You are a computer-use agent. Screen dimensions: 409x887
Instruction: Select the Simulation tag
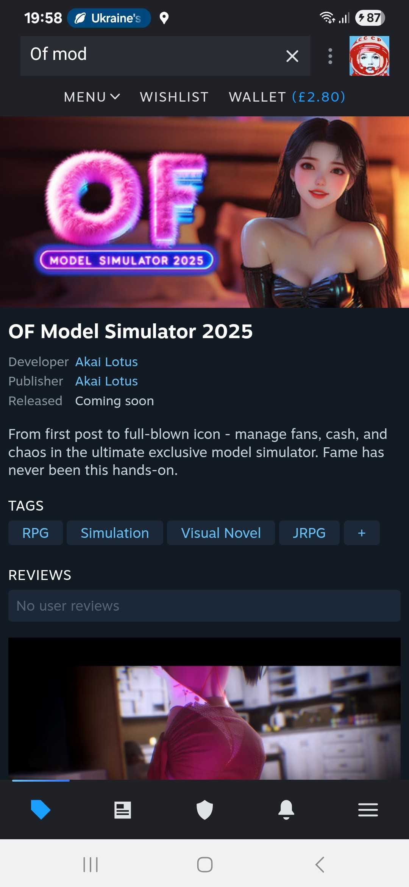click(x=115, y=533)
